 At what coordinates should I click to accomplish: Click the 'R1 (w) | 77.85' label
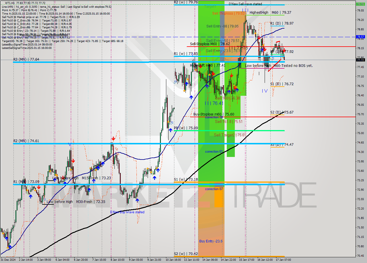[186, 53]
